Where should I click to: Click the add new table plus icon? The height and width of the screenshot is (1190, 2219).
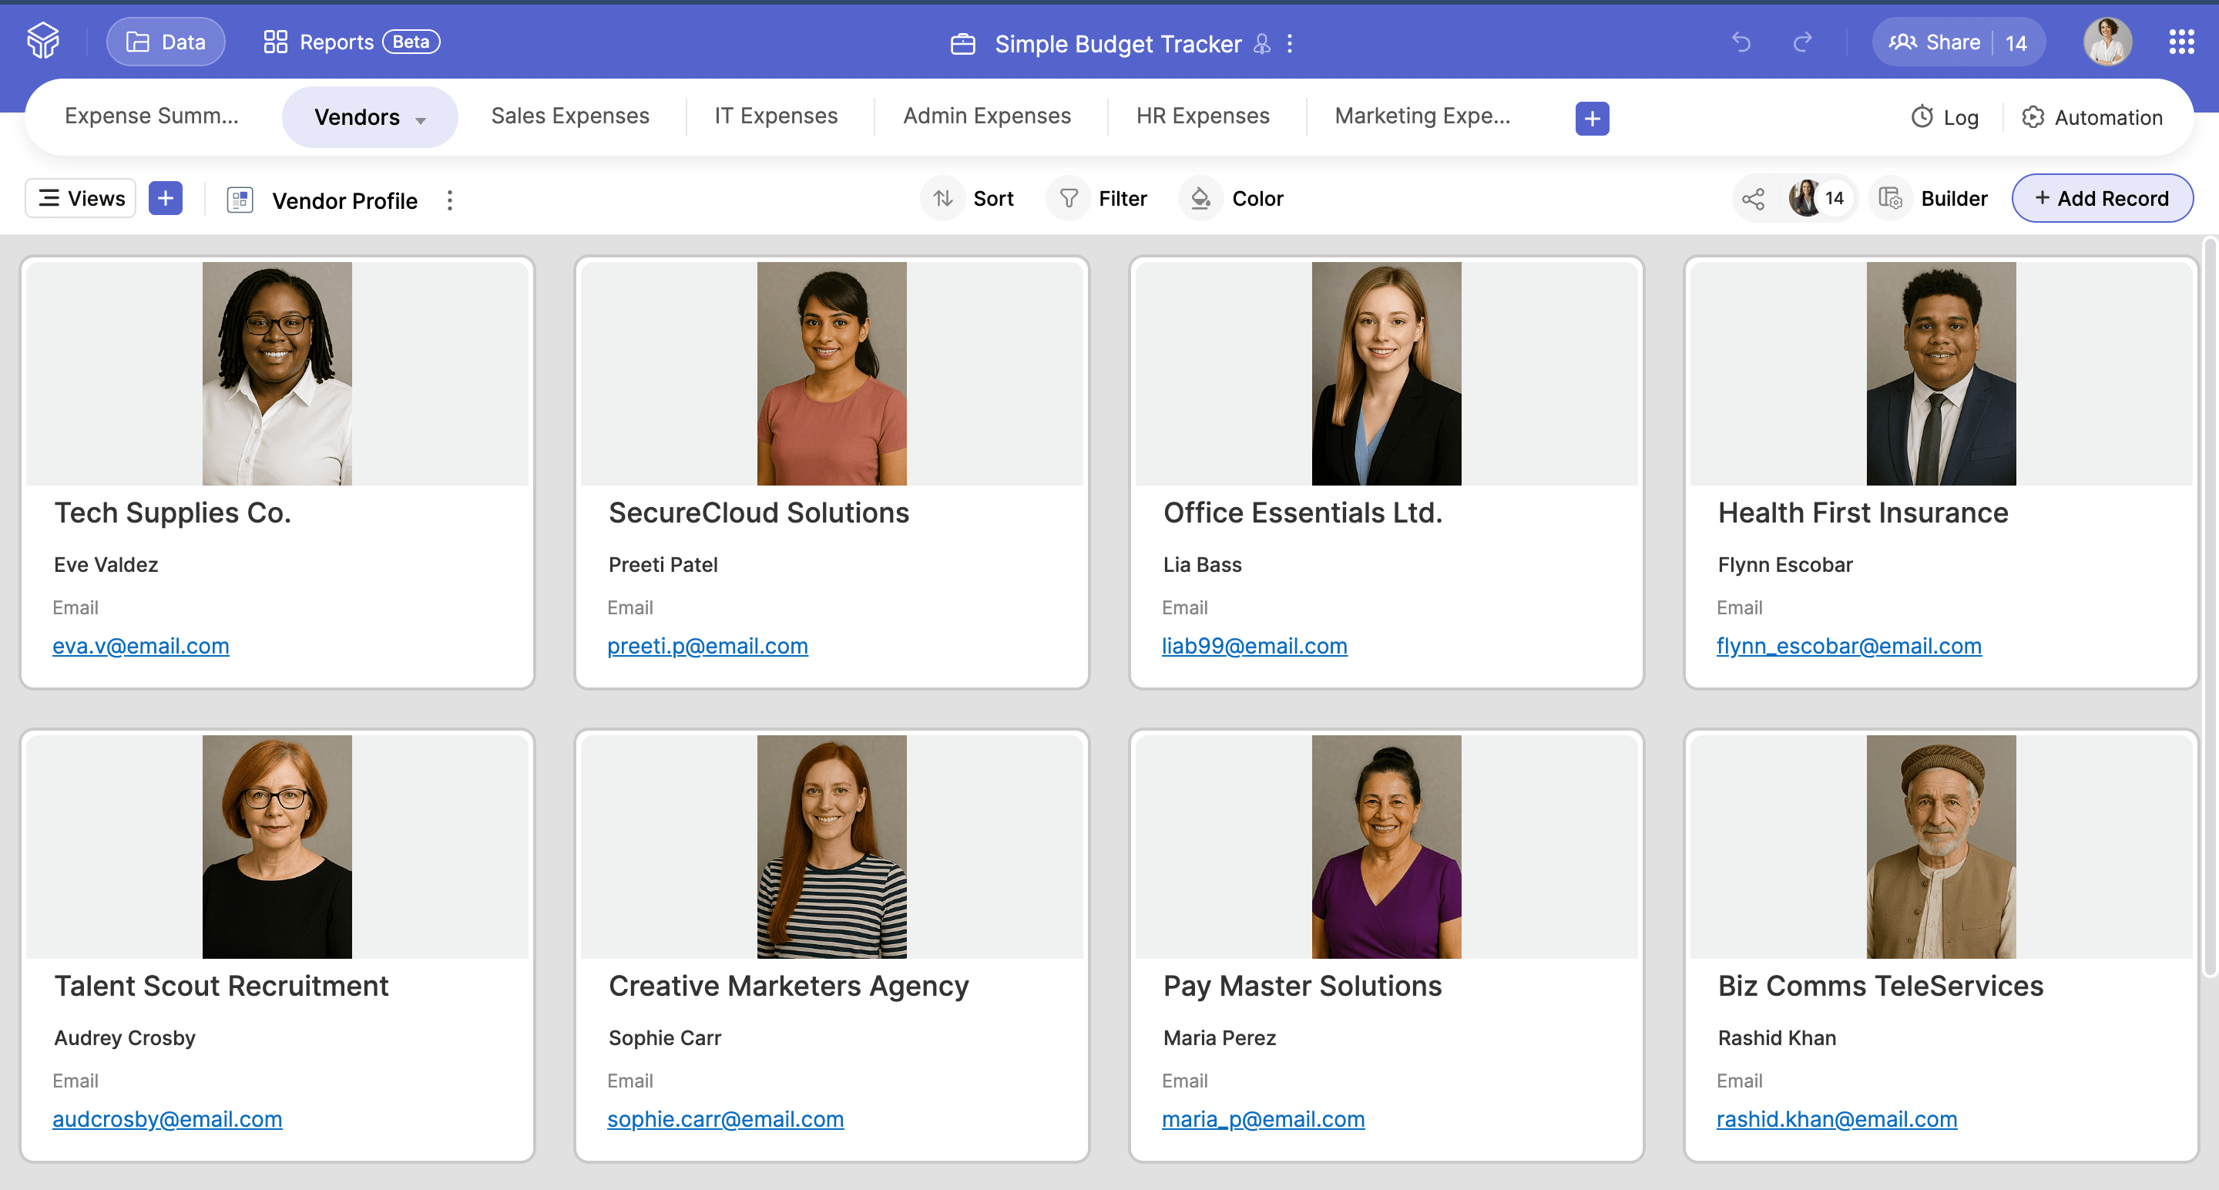tap(1592, 118)
